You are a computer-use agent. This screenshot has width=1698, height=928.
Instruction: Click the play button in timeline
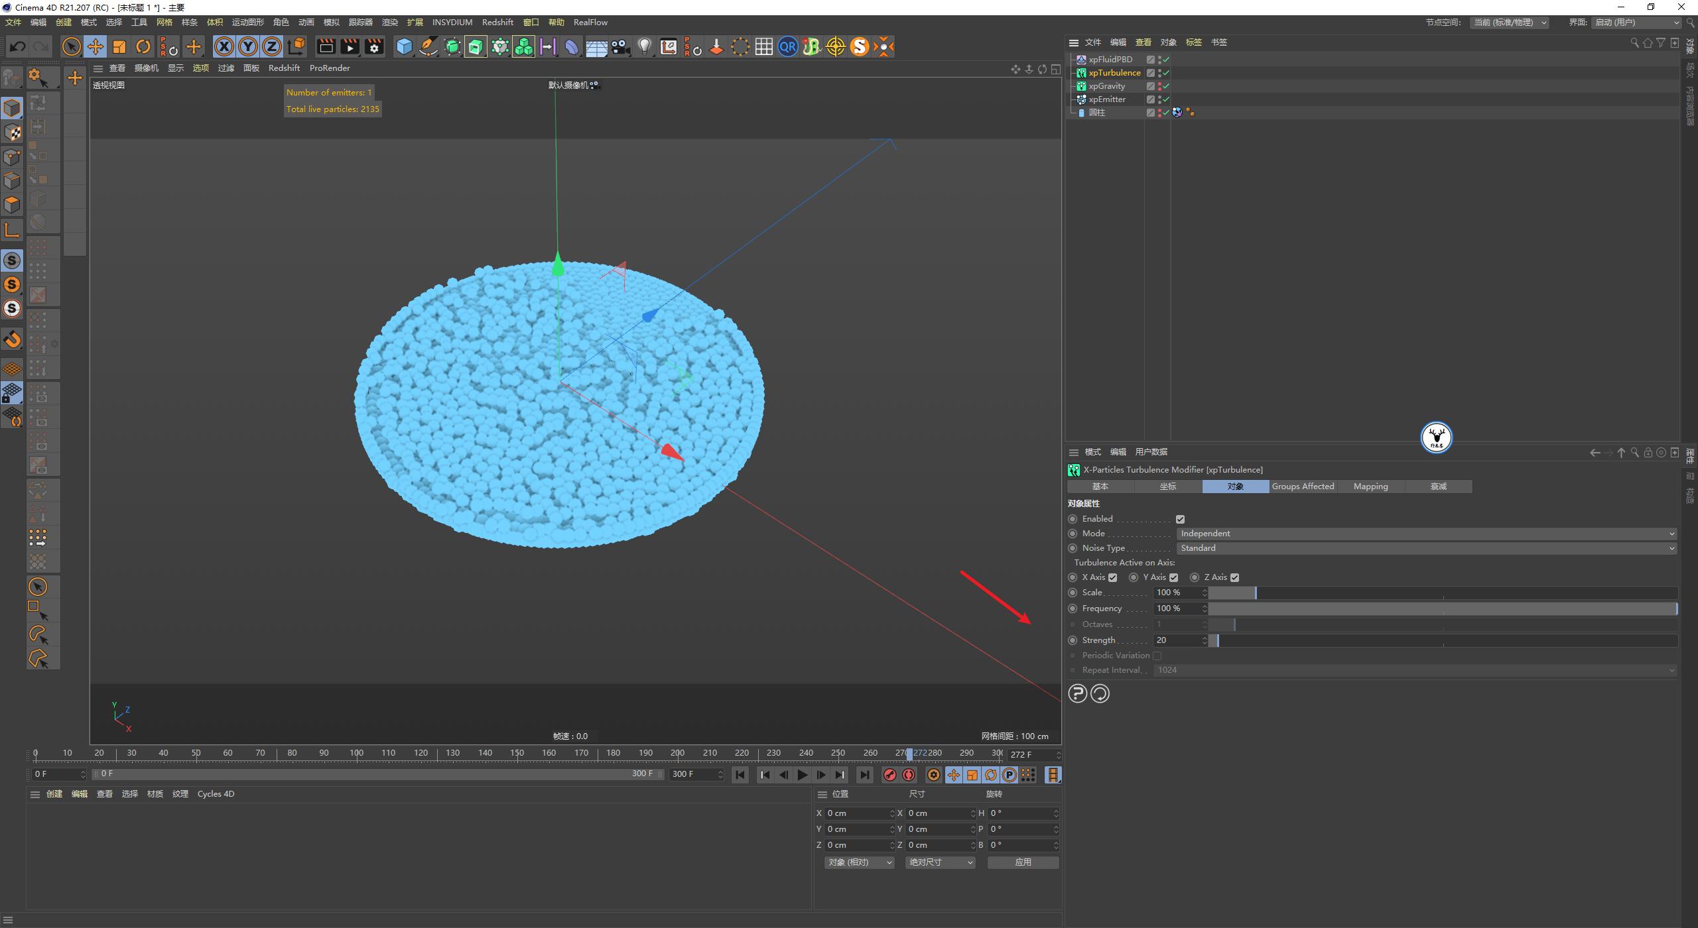[803, 774]
